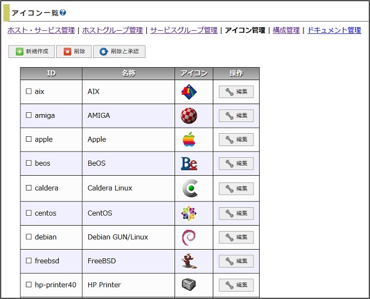Click the 名称 column header
This screenshot has width=370, height=299.
(129, 73)
